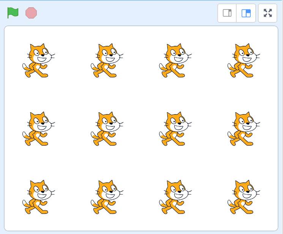Switch to large stage layout
Viewport: 283px width, 234px height.
coord(246,13)
